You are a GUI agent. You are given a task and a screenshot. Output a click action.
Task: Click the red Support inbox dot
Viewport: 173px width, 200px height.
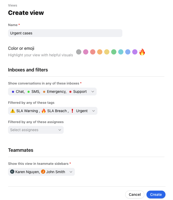coord(70,92)
